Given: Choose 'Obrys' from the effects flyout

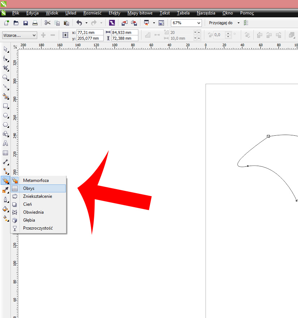Looking at the screenshot, I should click(x=29, y=188).
